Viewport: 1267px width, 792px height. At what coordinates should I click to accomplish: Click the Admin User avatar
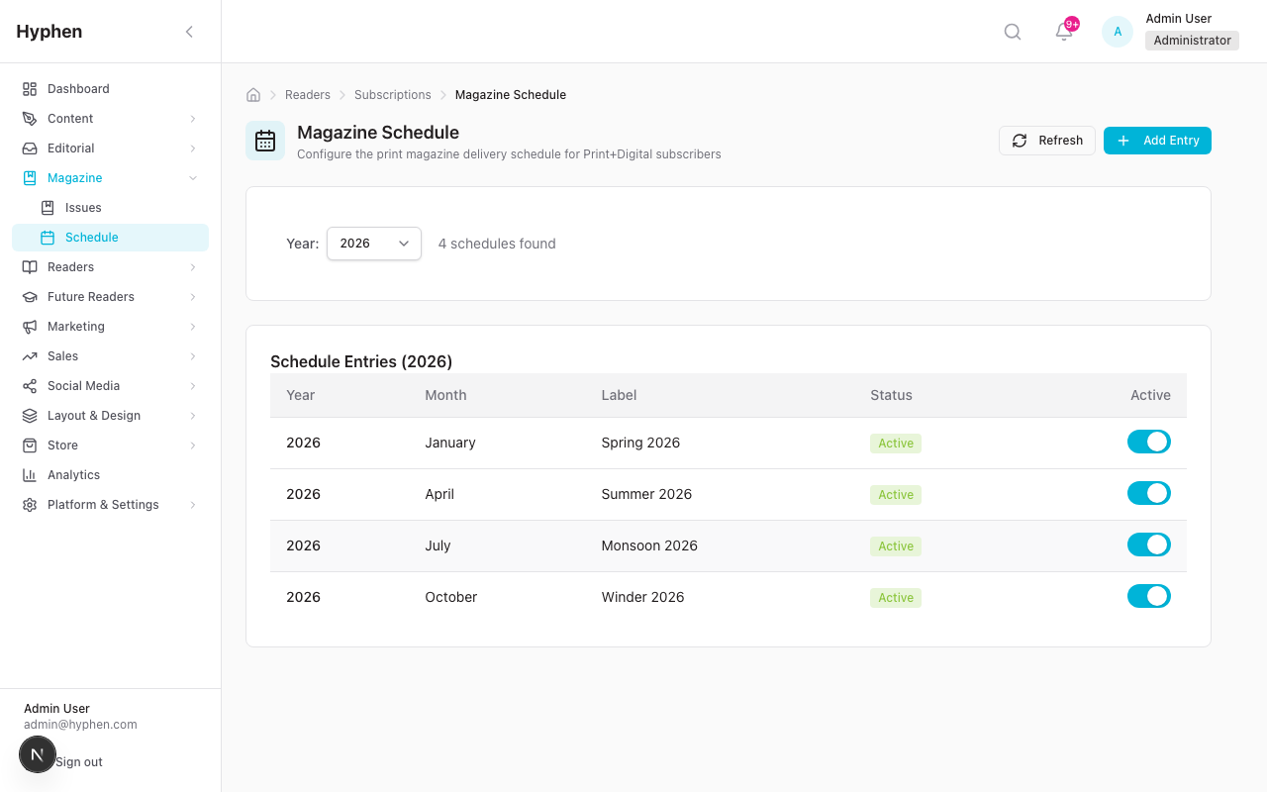click(x=1118, y=32)
